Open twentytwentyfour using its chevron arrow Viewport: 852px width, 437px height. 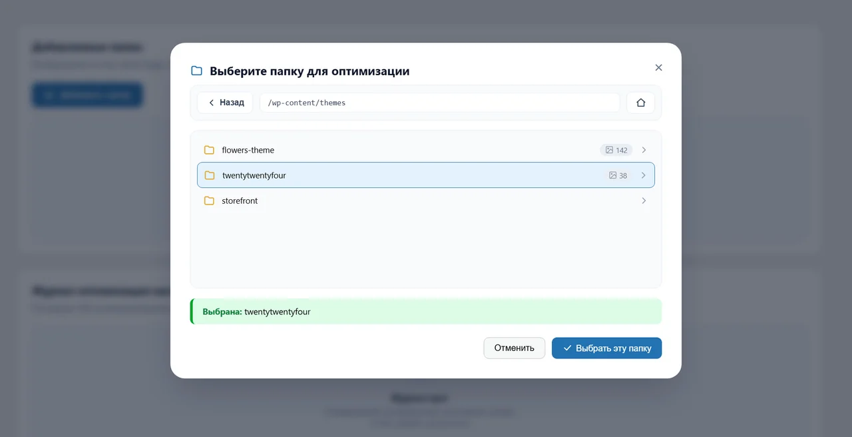(x=644, y=175)
